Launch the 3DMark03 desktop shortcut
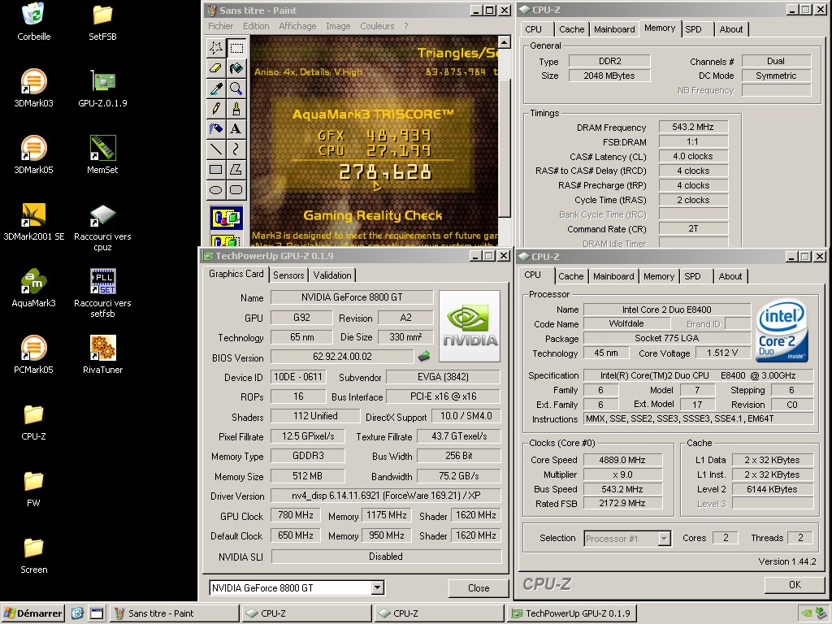 coord(33,88)
